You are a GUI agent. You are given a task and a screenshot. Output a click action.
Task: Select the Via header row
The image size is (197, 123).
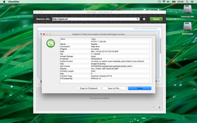click(x=105, y=54)
